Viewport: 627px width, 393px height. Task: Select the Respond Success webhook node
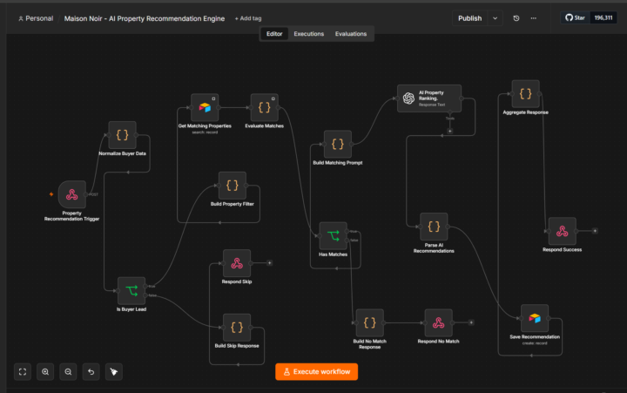[x=563, y=231]
